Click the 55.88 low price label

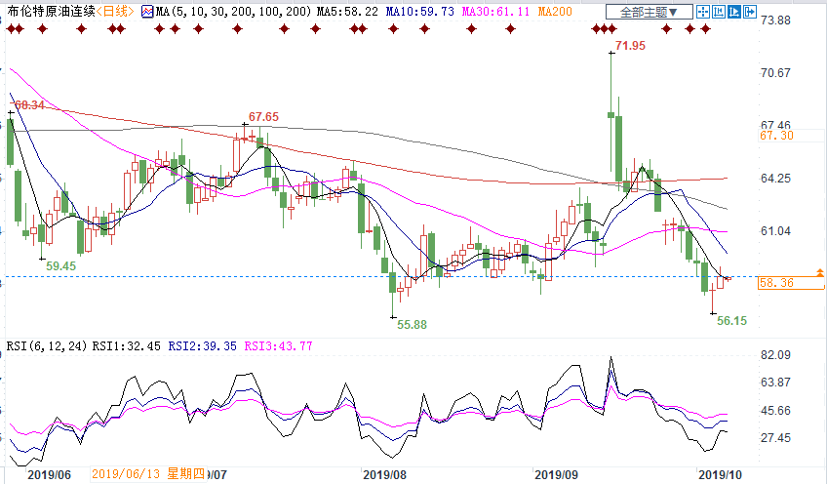pos(412,325)
